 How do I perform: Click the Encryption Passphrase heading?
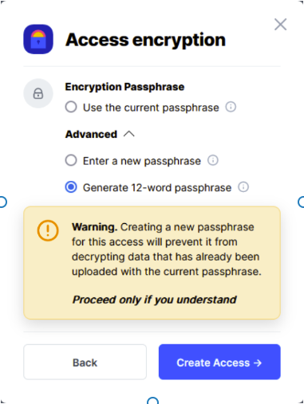pyautogui.click(x=124, y=87)
